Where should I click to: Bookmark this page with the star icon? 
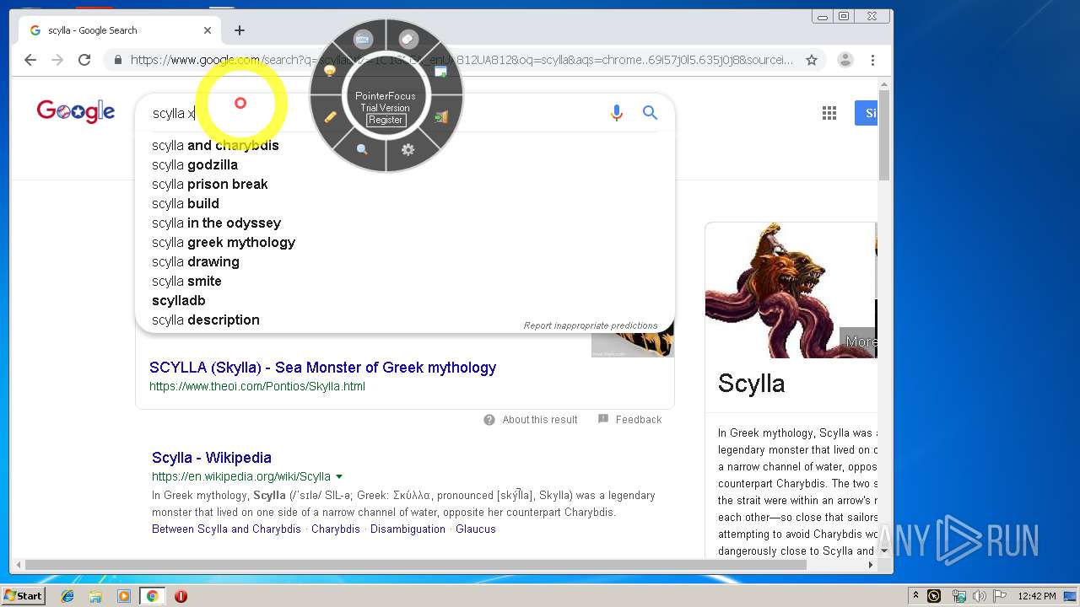click(812, 60)
